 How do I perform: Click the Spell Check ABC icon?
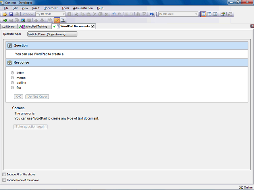[144, 14]
